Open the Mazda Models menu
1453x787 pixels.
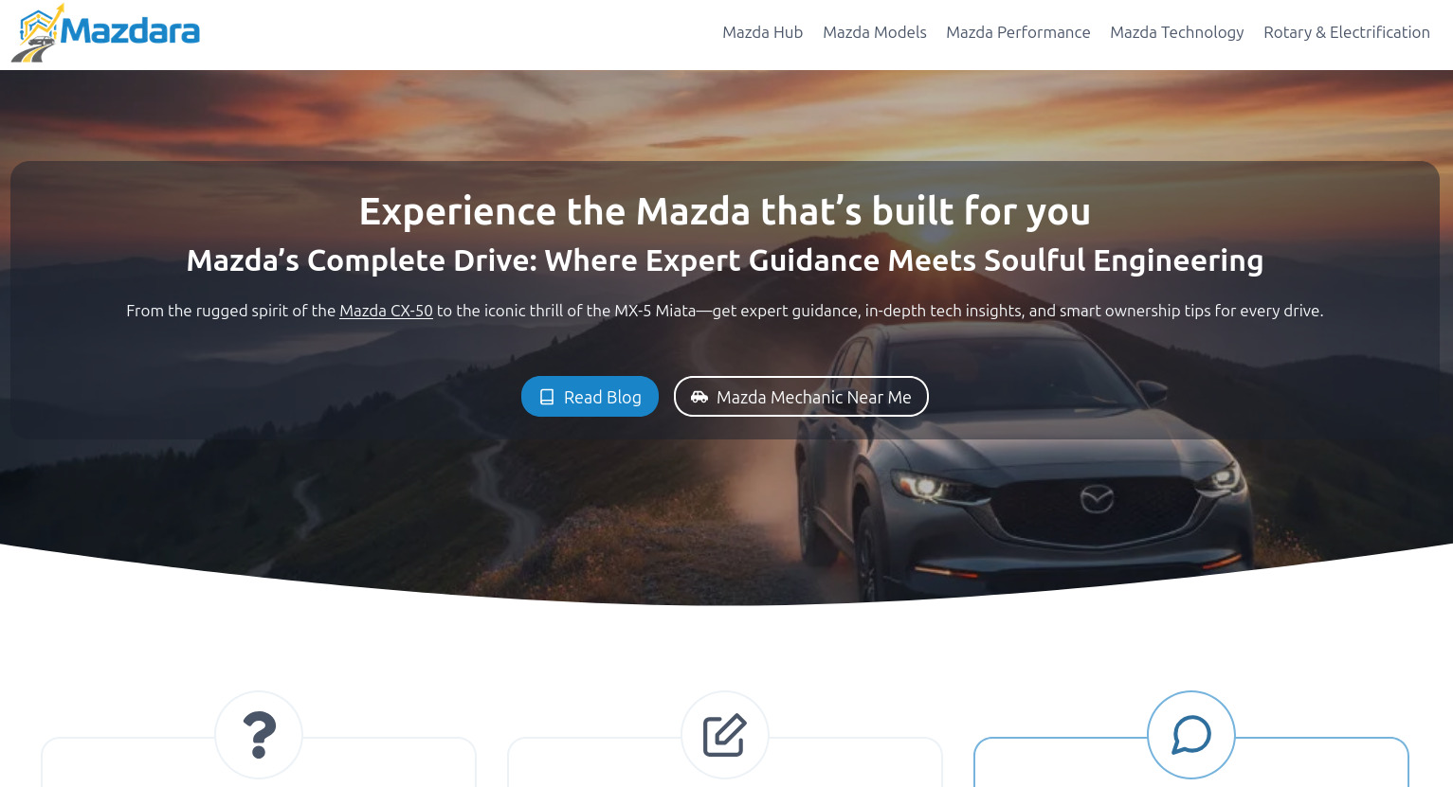pyautogui.click(x=875, y=32)
